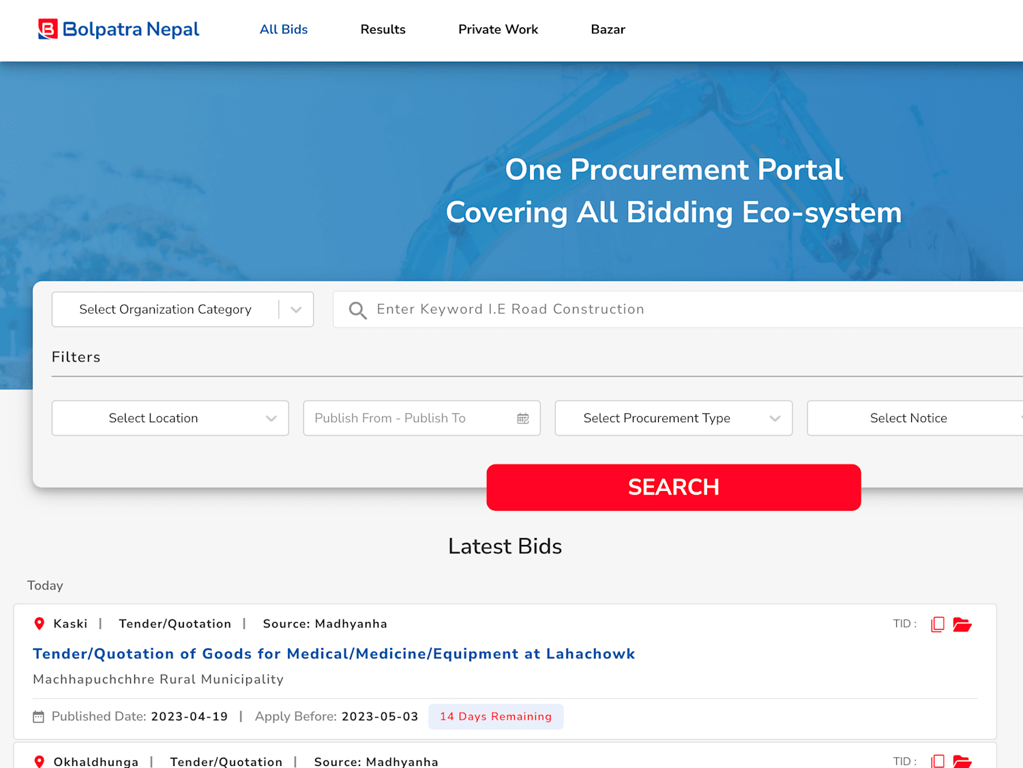
Task: Click the Filters label
Action: [76, 357]
